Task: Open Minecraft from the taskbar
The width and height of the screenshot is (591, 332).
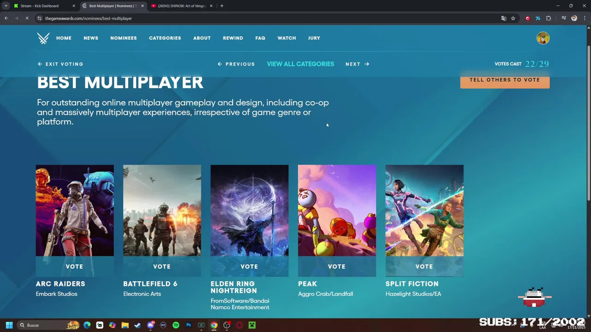Action: point(252,325)
